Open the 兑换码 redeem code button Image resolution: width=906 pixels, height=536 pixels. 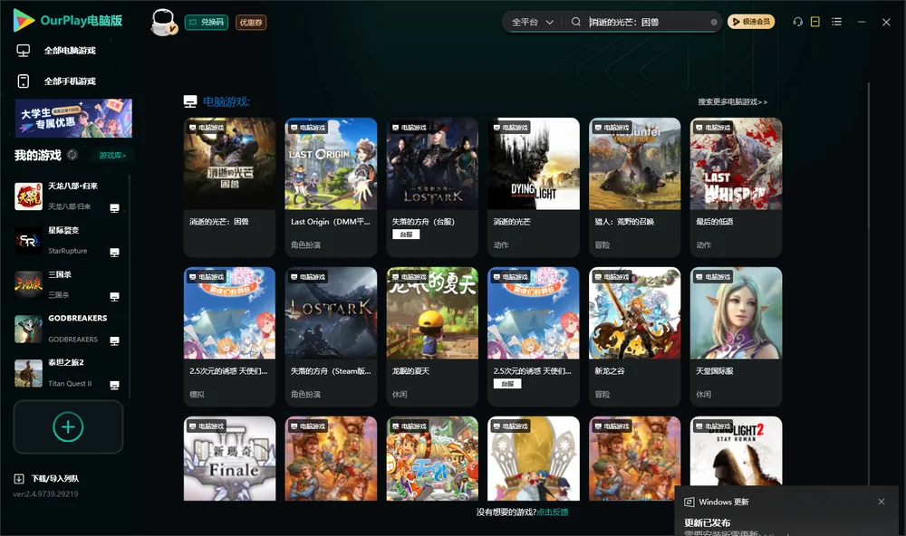[207, 22]
